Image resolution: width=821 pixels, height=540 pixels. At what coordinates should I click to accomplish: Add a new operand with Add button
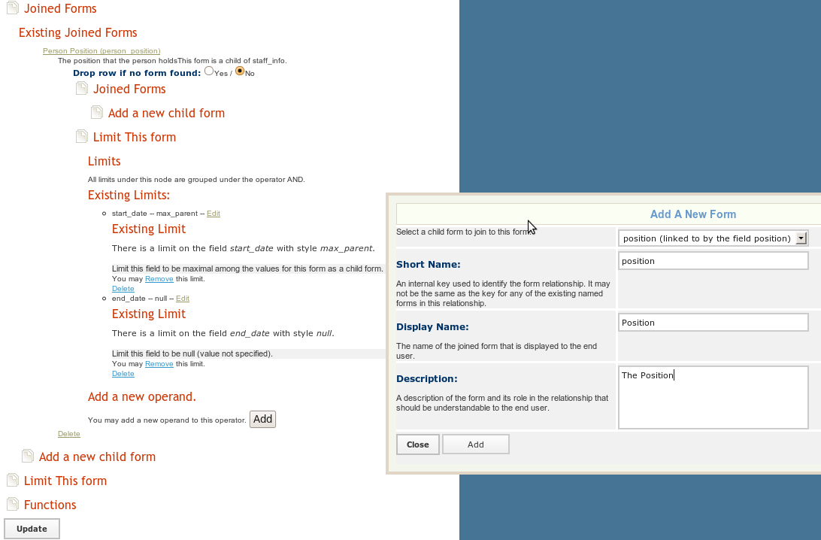click(x=263, y=419)
